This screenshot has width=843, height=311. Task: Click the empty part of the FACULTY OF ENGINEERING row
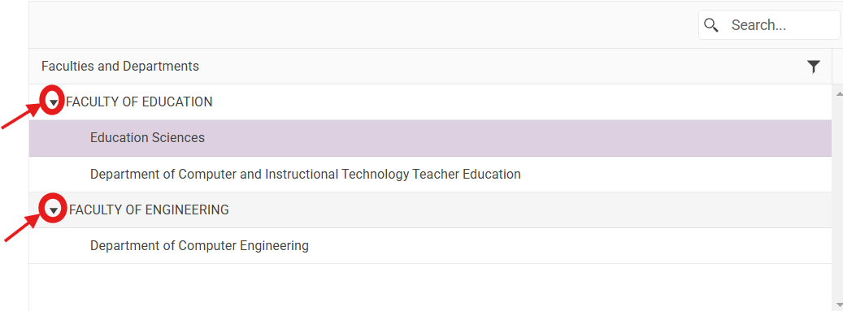click(x=530, y=210)
